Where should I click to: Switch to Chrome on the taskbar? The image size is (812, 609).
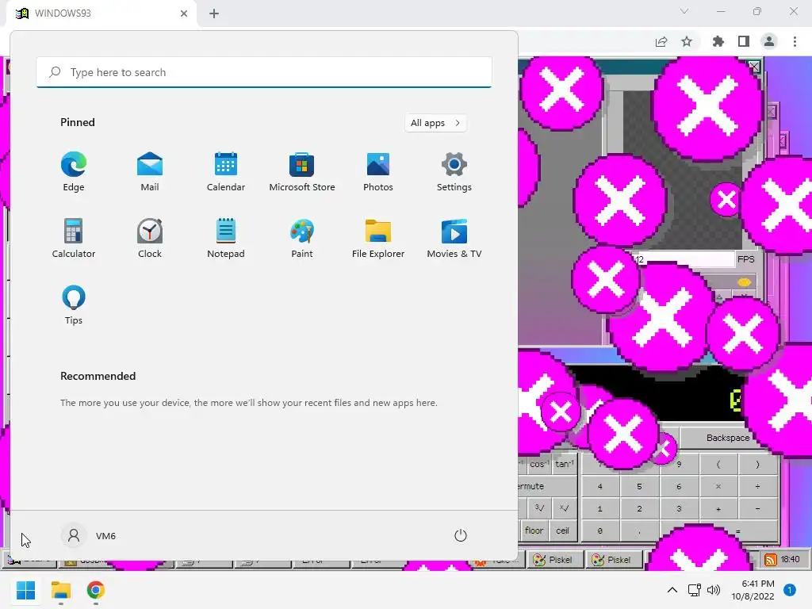[96, 590]
